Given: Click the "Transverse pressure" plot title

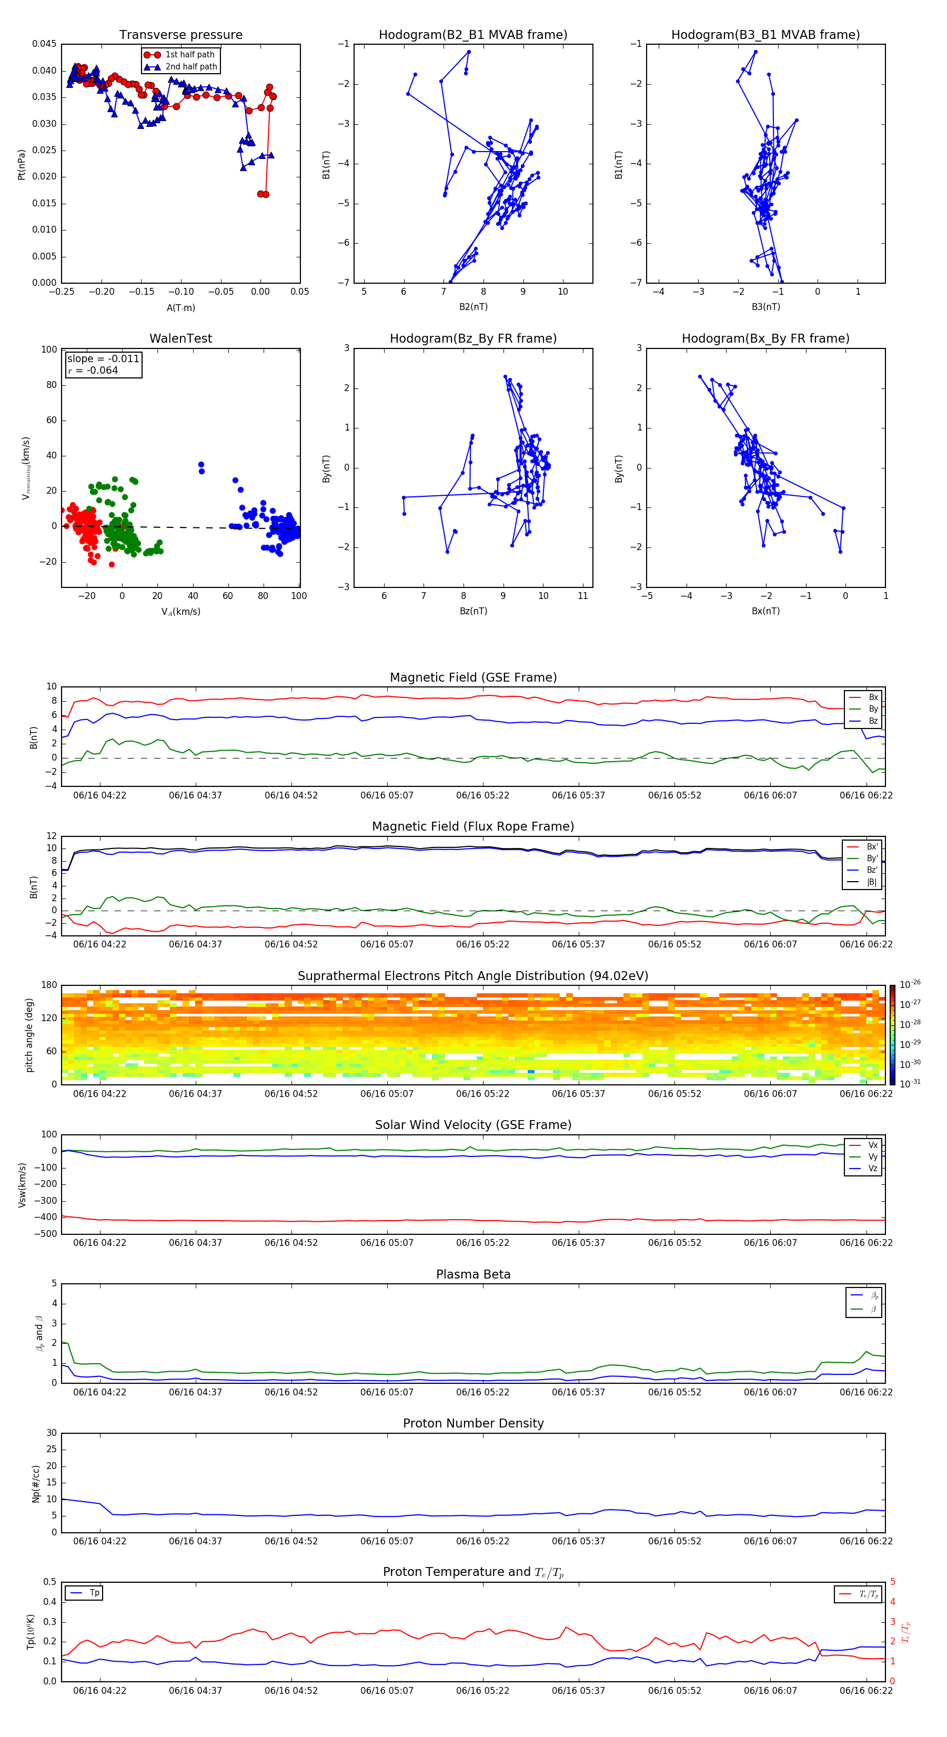Looking at the screenshot, I should pyautogui.click(x=180, y=35).
